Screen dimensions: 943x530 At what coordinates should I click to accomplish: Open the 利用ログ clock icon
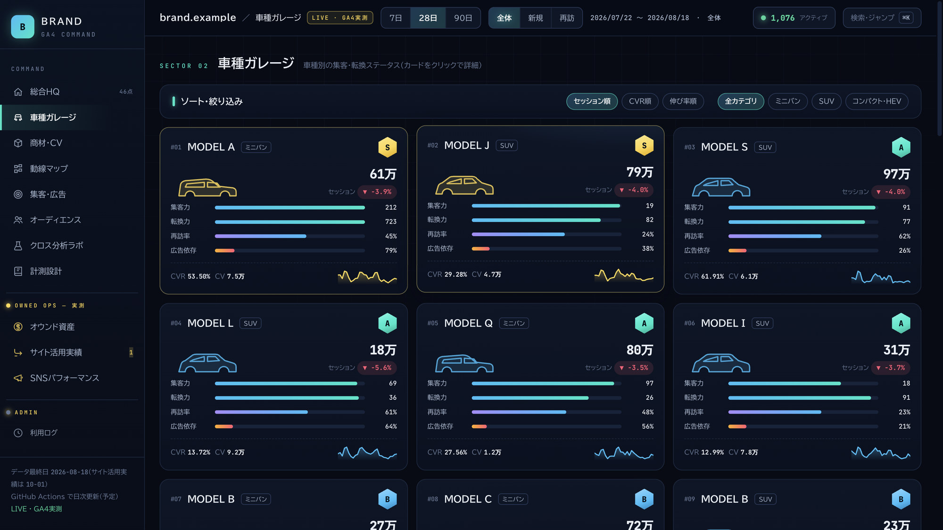coord(18,433)
